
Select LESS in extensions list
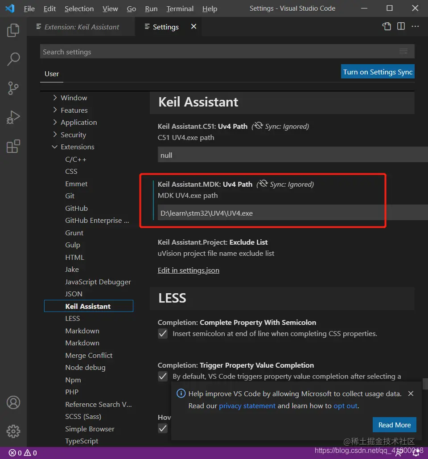72,318
